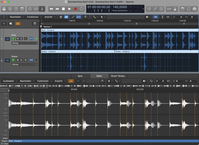The image size is (199, 145).
Task: Switch to grid view icon
Action: click(x=61, y=17)
